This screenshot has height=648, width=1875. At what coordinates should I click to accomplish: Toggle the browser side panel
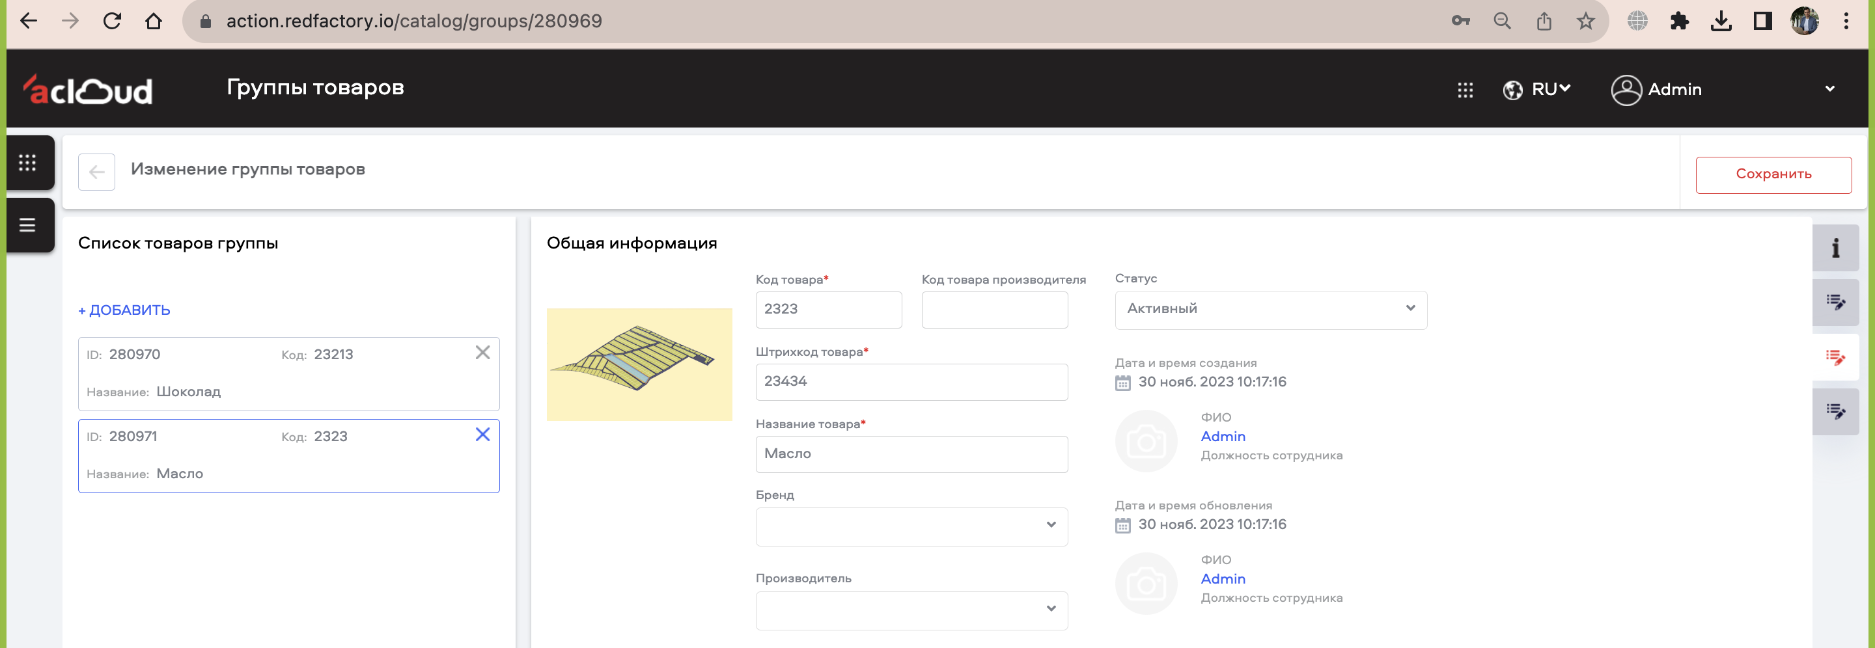point(1762,21)
